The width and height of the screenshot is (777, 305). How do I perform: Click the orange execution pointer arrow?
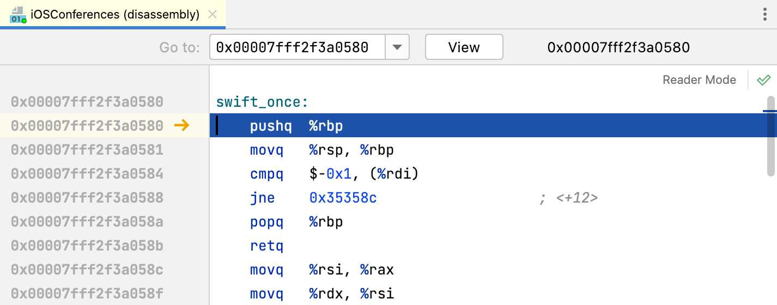click(x=181, y=126)
